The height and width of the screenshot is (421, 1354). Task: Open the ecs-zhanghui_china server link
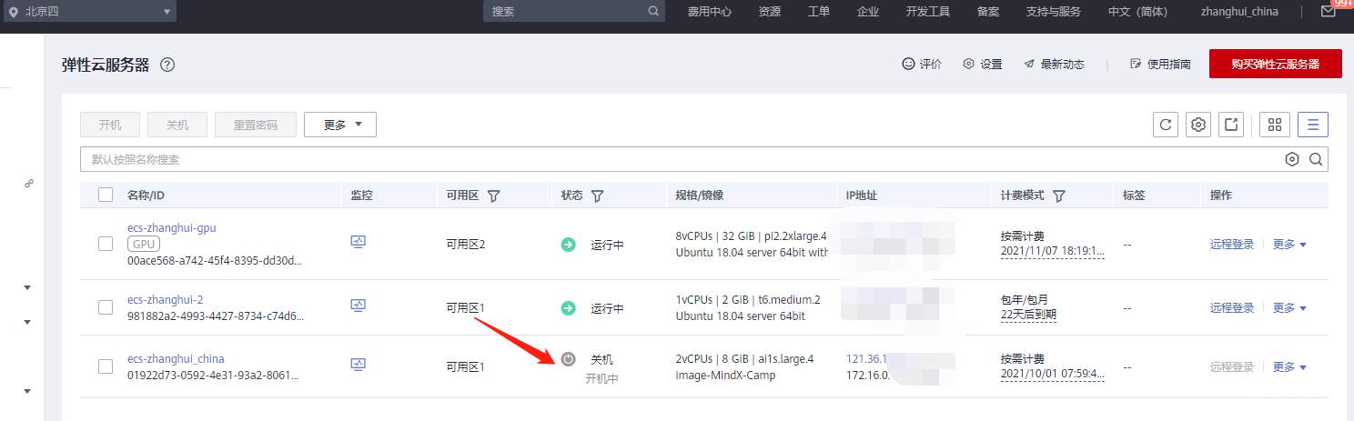(176, 358)
